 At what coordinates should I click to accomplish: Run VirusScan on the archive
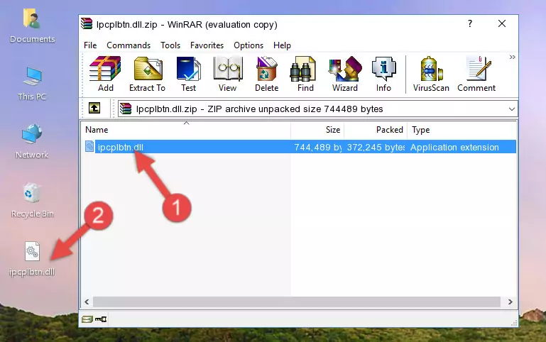click(x=431, y=74)
